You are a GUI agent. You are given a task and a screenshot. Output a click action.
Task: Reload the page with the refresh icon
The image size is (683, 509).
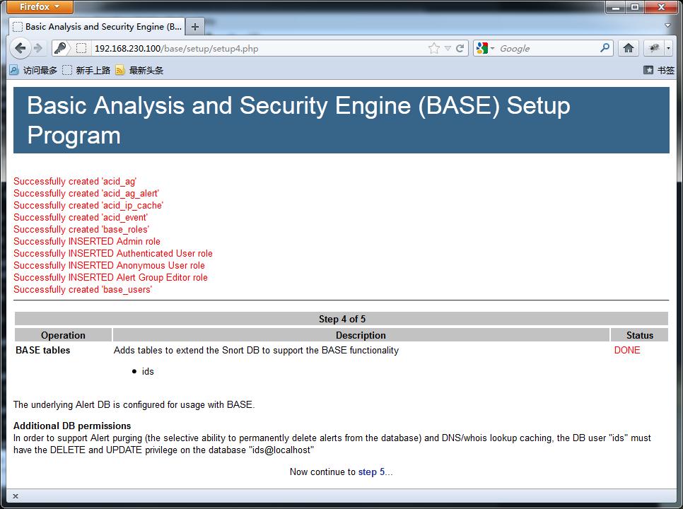460,48
